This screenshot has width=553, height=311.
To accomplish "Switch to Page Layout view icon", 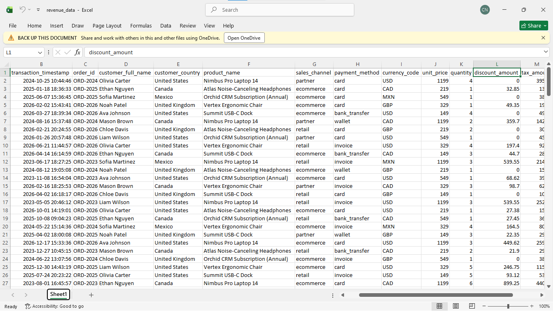I will 456,306.
